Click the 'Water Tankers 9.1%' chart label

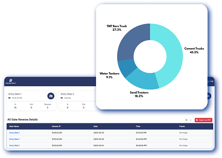pyautogui.click(x=110, y=75)
